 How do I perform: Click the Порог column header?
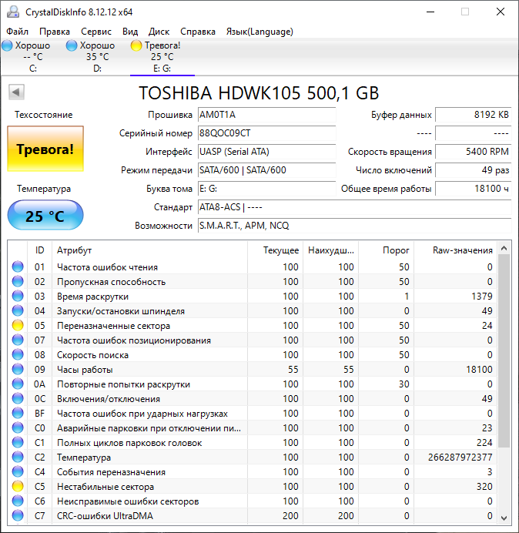click(x=386, y=250)
